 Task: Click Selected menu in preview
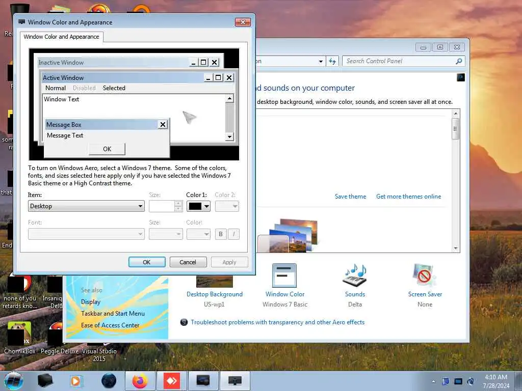(x=114, y=88)
